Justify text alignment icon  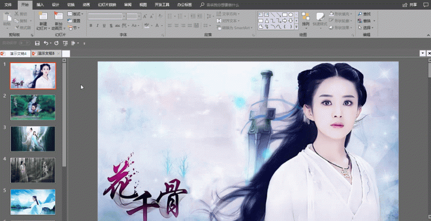(190, 25)
